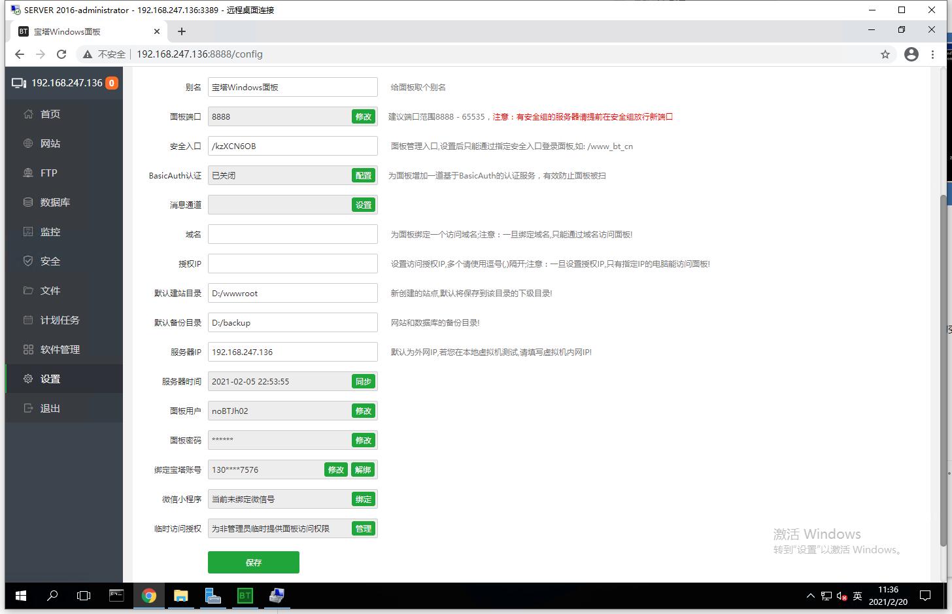
Task: Click the 默认备份目录 input field
Action: [293, 322]
